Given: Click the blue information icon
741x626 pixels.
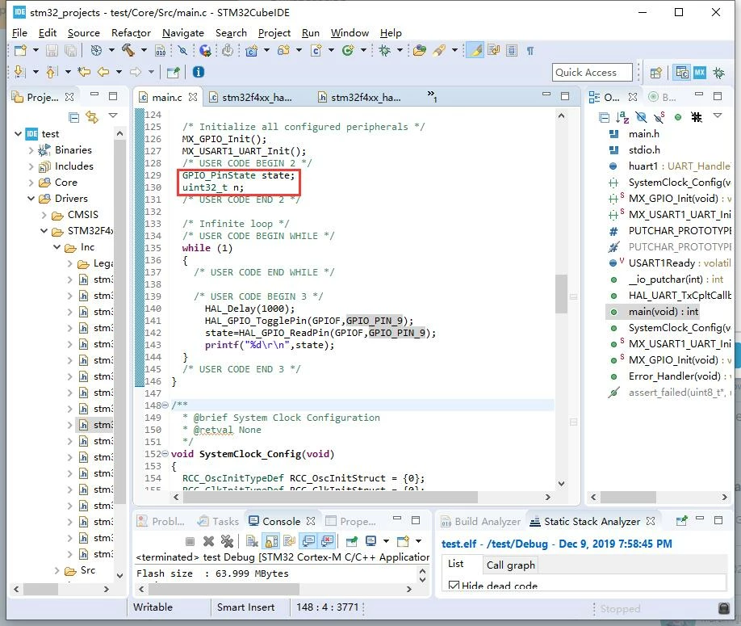Looking at the screenshot, I should click(x=199, y=72).
